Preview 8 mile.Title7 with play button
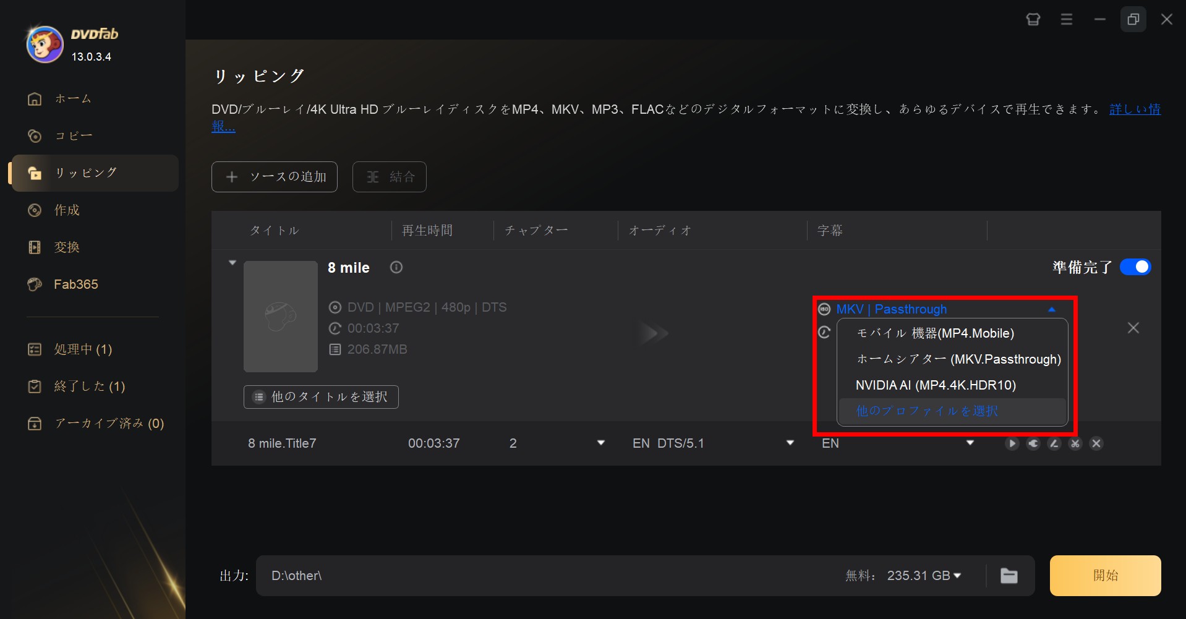This screenshot has width=1186, height=619. tap(1012, 443)
